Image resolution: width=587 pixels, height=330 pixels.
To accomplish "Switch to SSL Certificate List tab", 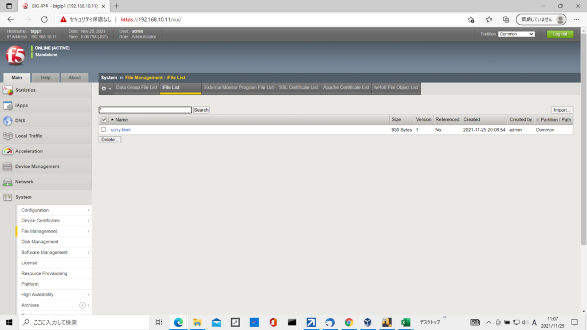I will (x=298, y=88).
